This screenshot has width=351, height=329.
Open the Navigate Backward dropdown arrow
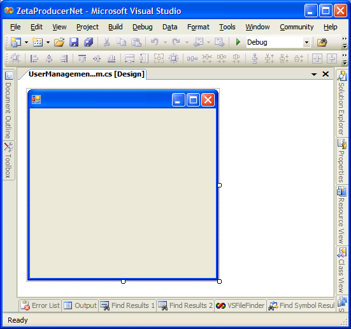coord(208,42)
